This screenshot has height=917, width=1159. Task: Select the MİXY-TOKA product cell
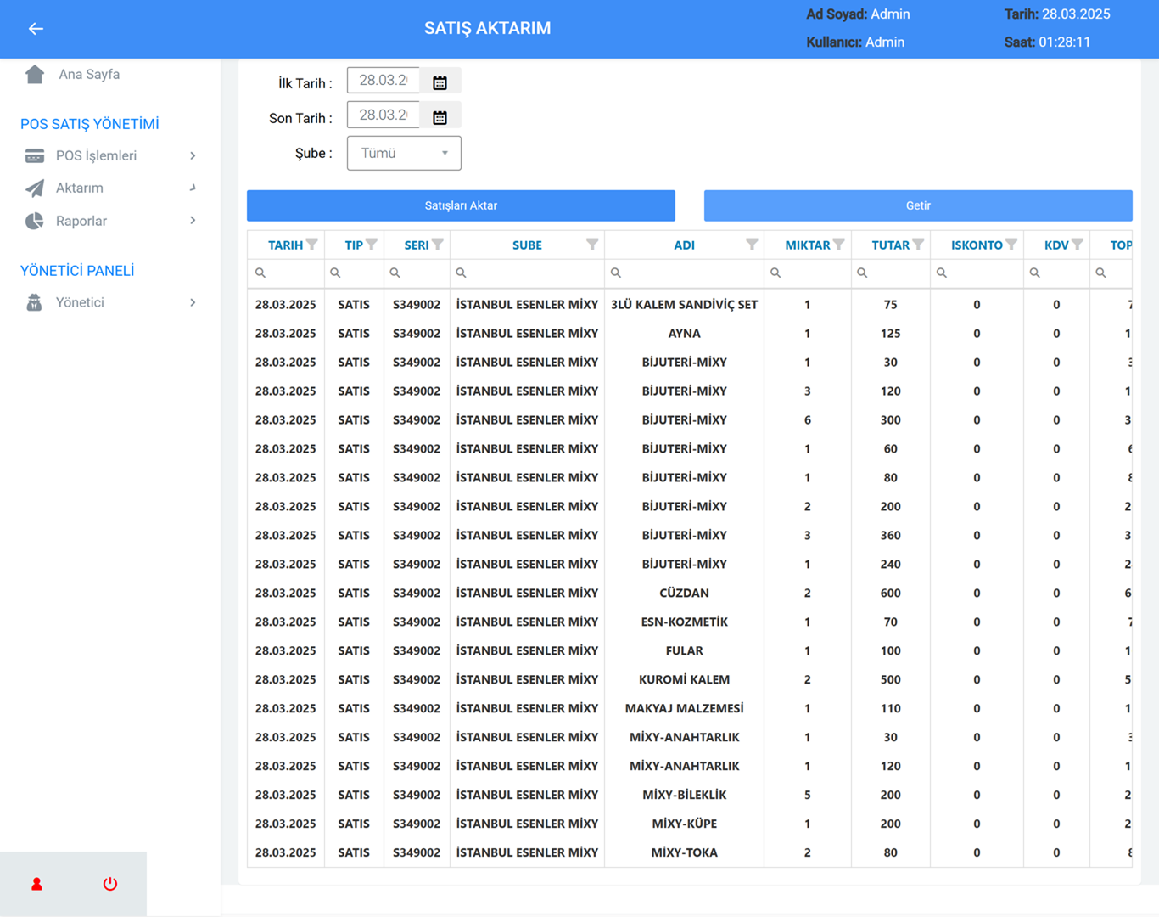click(684, 853)
